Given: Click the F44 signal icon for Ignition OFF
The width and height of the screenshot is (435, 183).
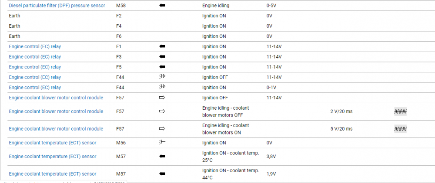Looking at the screenshot, I should tap(163, 77).
